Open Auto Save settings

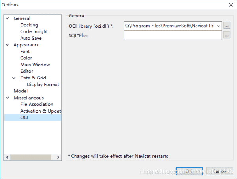31,38
